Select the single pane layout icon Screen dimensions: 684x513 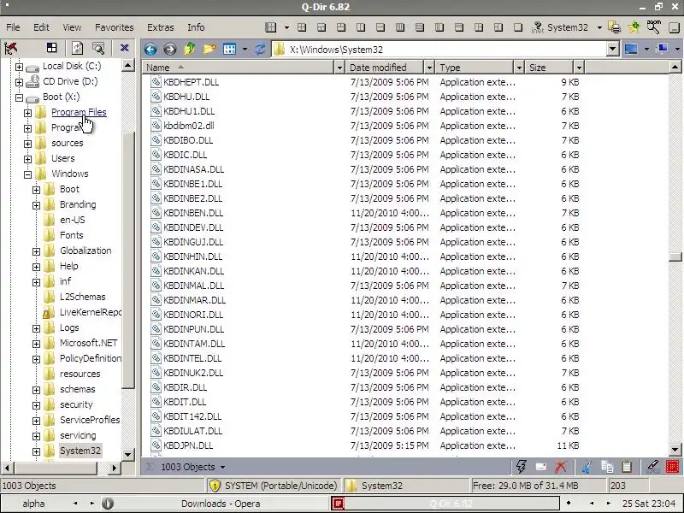tap(518, 27)
